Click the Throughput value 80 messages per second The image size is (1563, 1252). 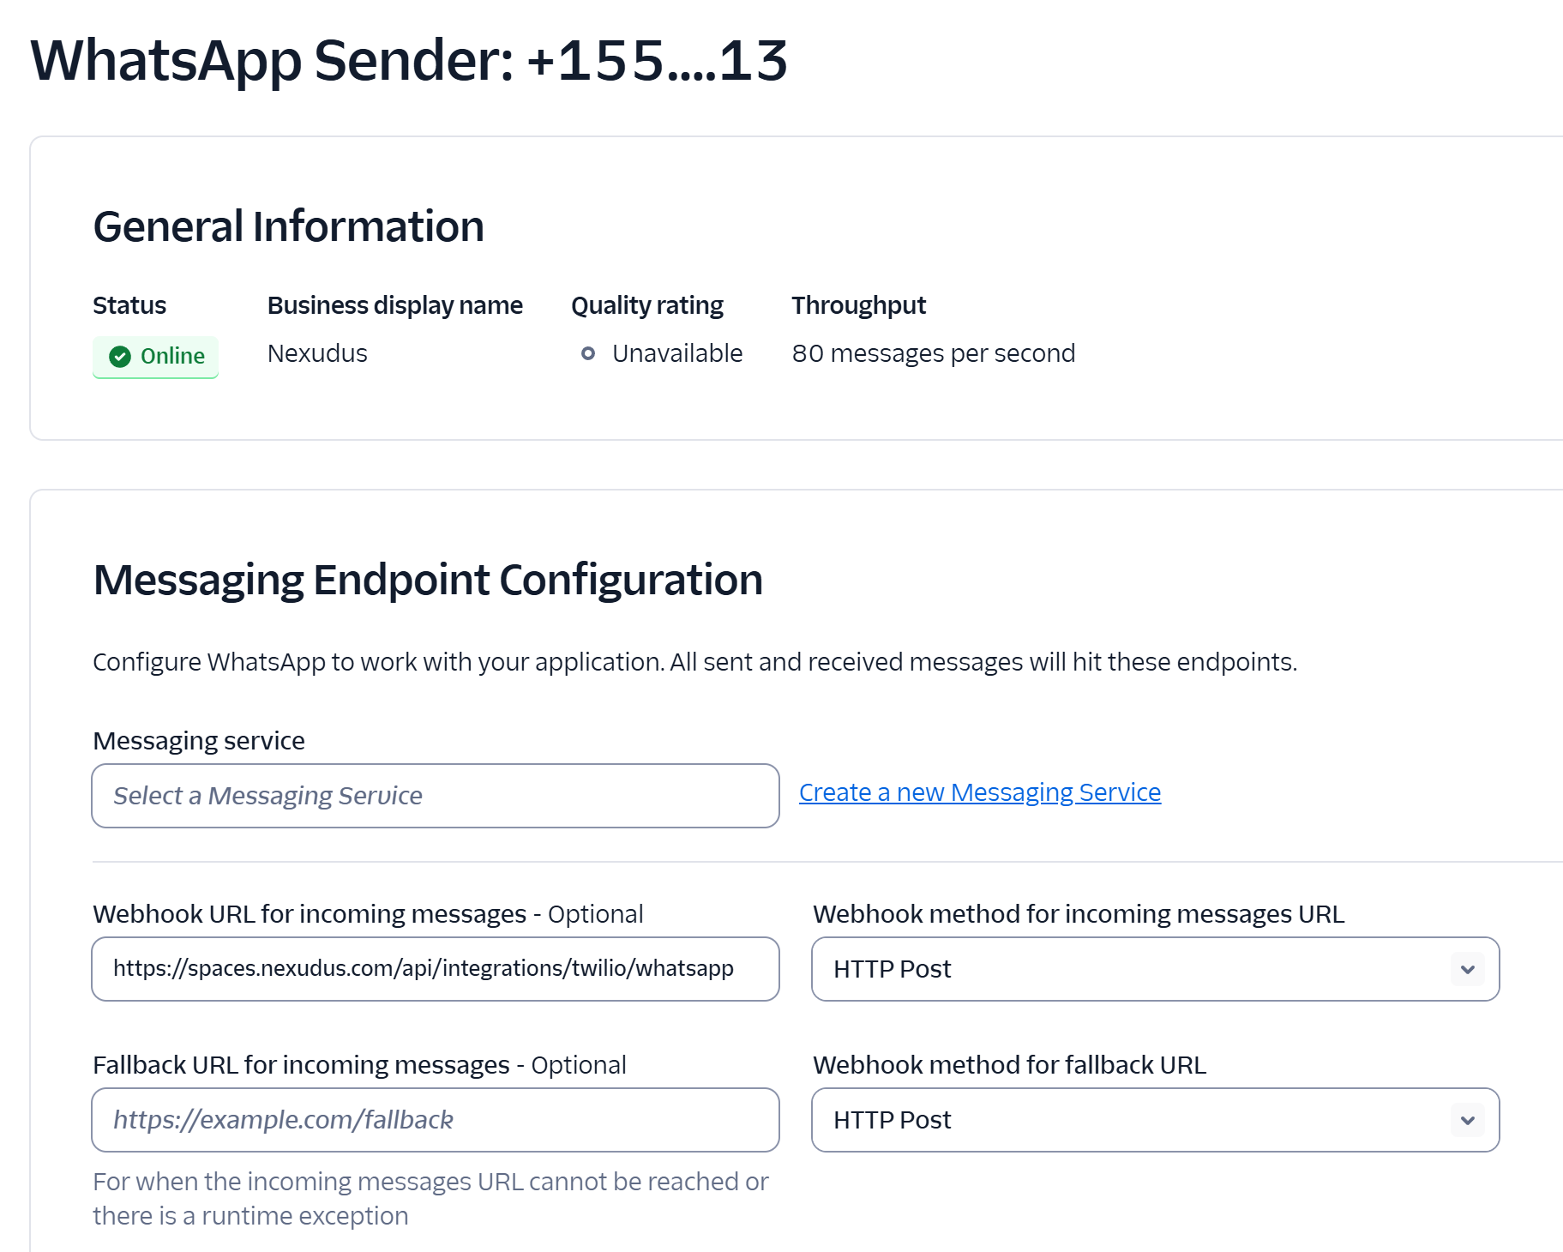point(934,352)
